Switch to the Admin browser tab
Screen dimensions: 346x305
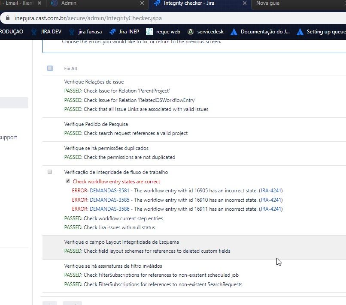(97, 3)
